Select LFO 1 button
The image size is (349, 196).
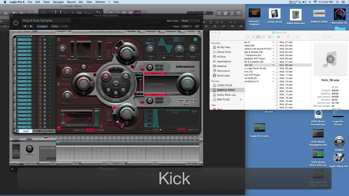pos(176,39)
